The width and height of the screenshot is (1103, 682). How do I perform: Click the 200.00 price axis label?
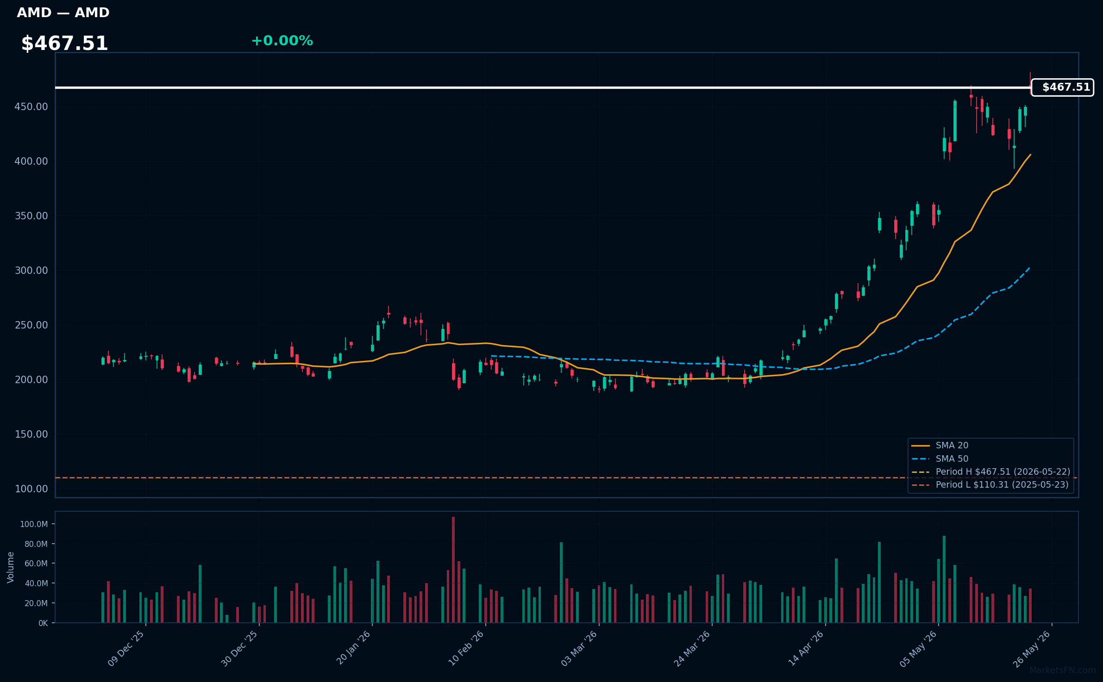pos(31,380)
